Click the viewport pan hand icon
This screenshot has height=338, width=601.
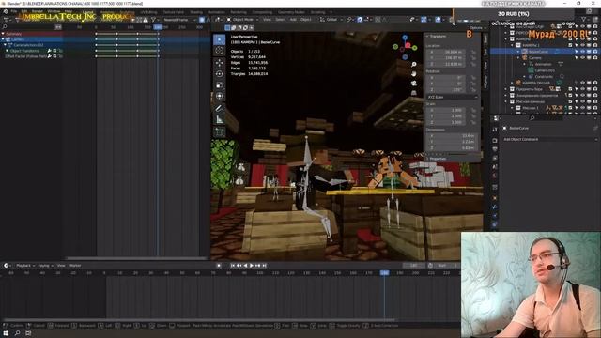point(413,73)
